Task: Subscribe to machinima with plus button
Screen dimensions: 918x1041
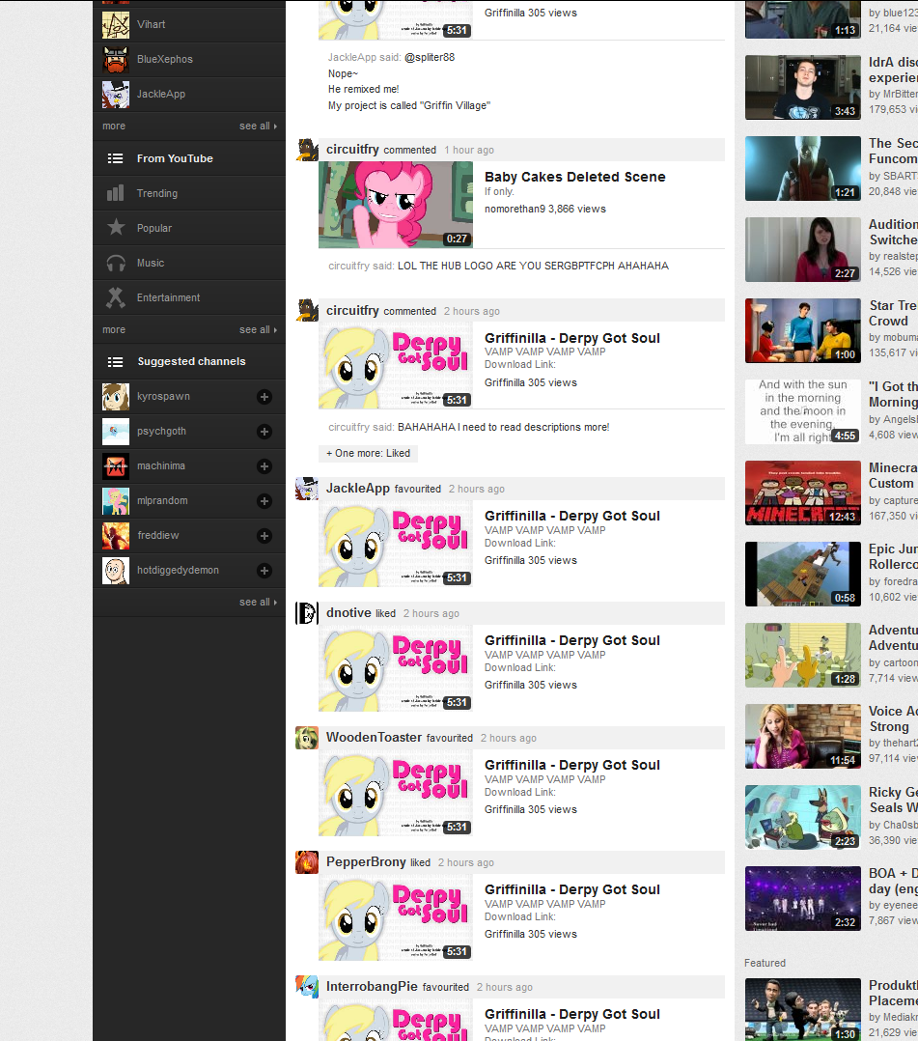Action: click(264, 466)
